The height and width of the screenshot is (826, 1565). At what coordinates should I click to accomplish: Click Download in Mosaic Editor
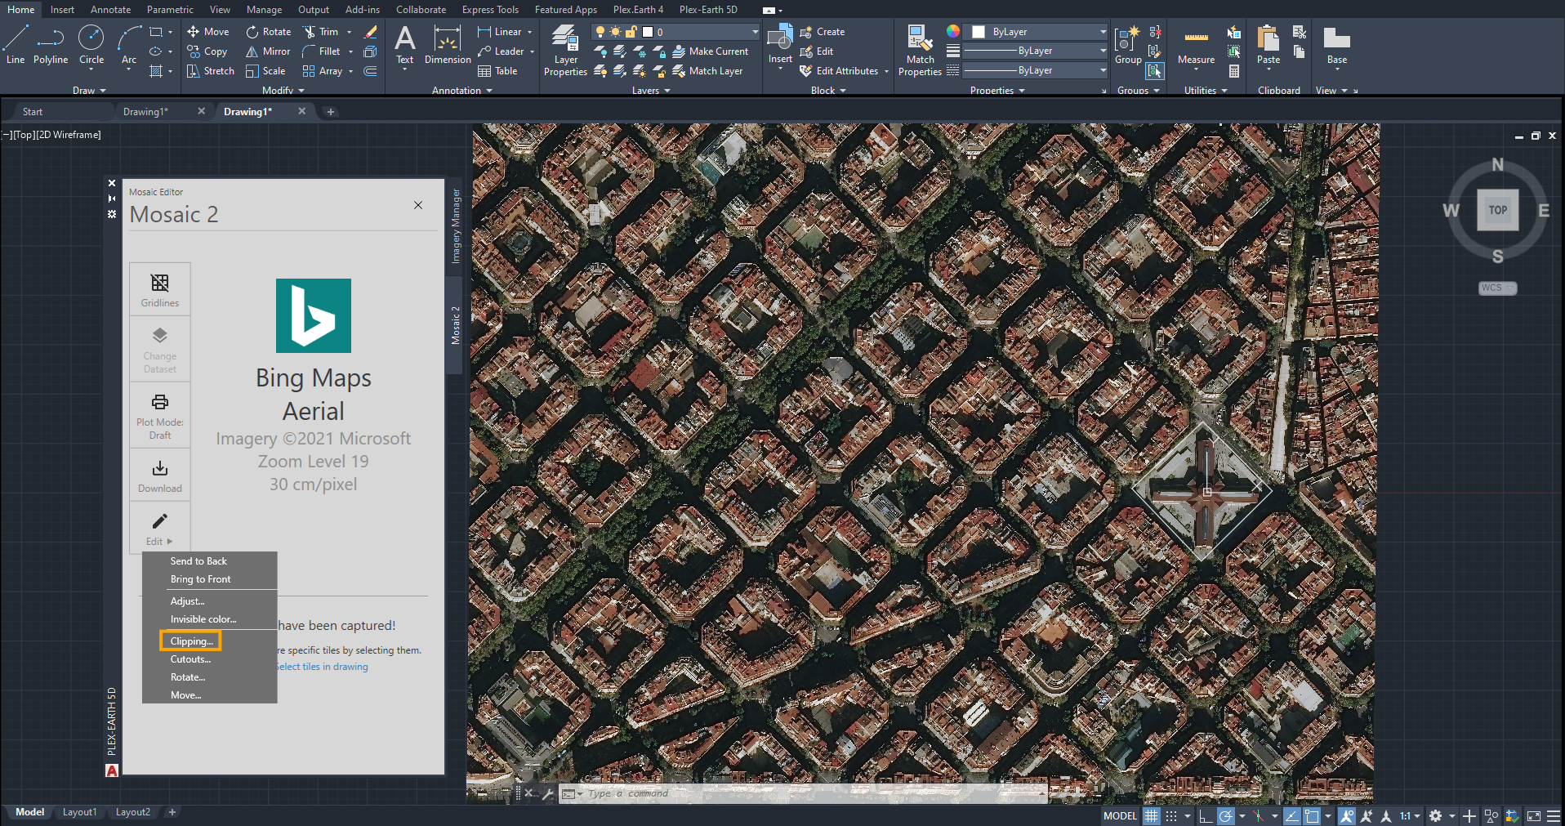pyautogui.click(x=160, y=476)
